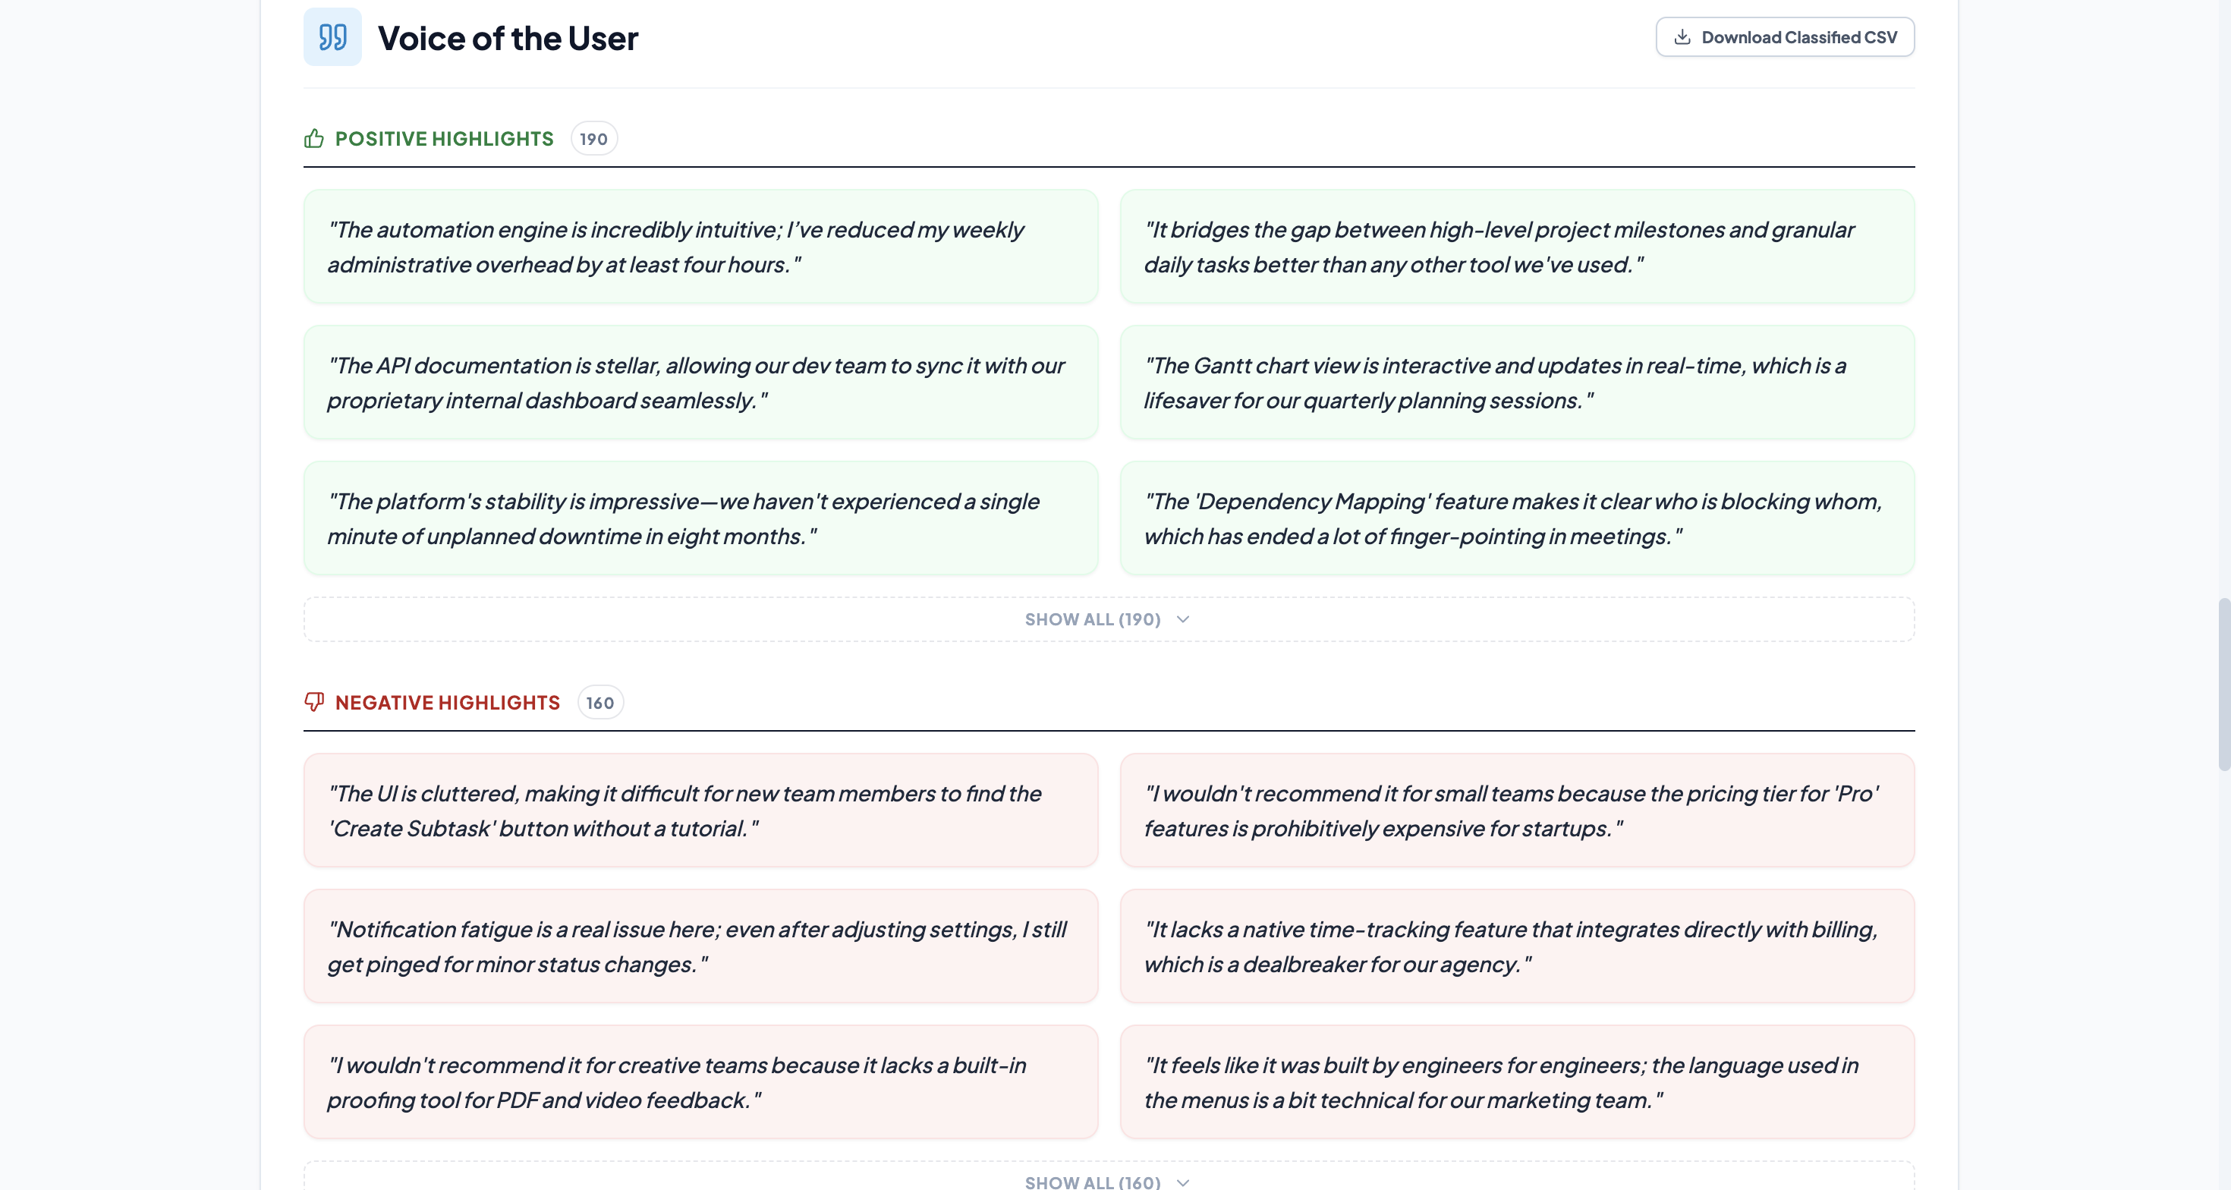Click the thumbs-down Negative Highlights icon

pyautogui.click(x=313, y=701)
